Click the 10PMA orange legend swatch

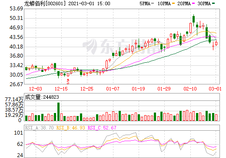(x=173, y=3)
